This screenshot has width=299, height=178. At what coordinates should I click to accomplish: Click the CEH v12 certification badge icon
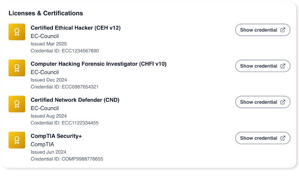click(x=17, y=32)
